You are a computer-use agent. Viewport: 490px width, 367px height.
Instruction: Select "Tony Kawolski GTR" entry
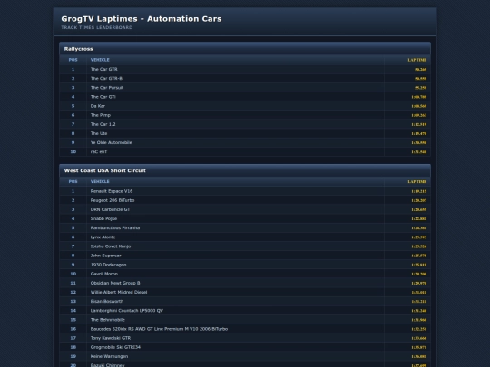(x=111, y=338)
